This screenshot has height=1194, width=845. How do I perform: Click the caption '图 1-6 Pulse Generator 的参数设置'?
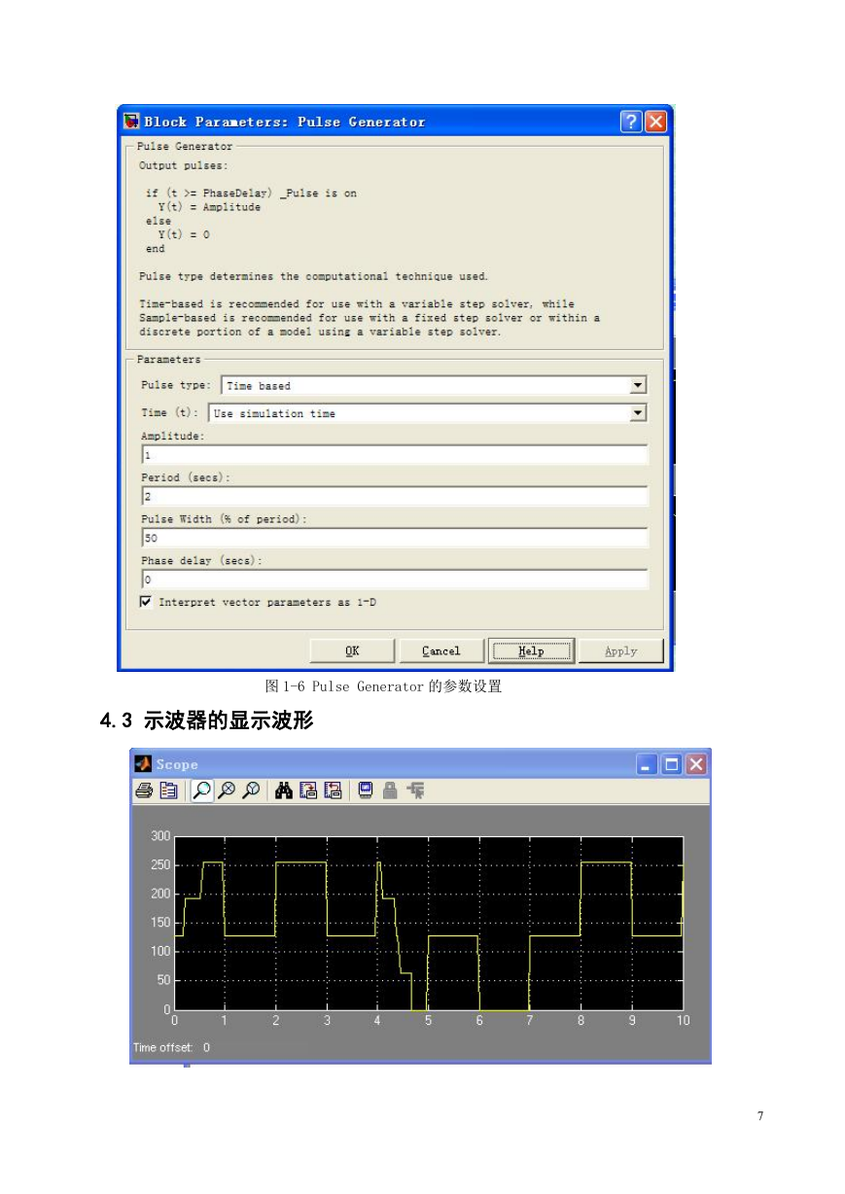pos(383,686)
